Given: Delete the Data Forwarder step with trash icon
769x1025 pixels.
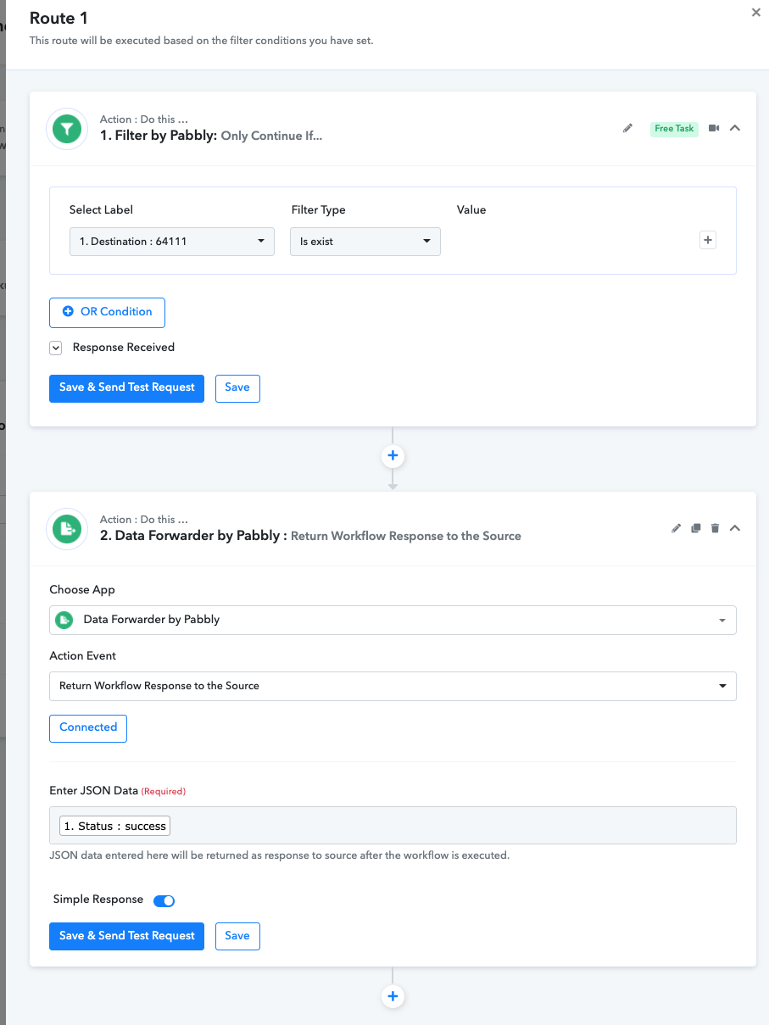Looking at the screenshot, I should click(x=715, y=528).
